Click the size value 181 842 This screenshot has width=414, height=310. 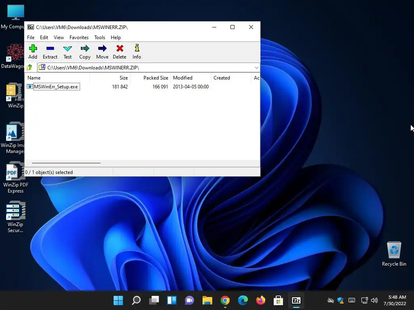point(120,87)
